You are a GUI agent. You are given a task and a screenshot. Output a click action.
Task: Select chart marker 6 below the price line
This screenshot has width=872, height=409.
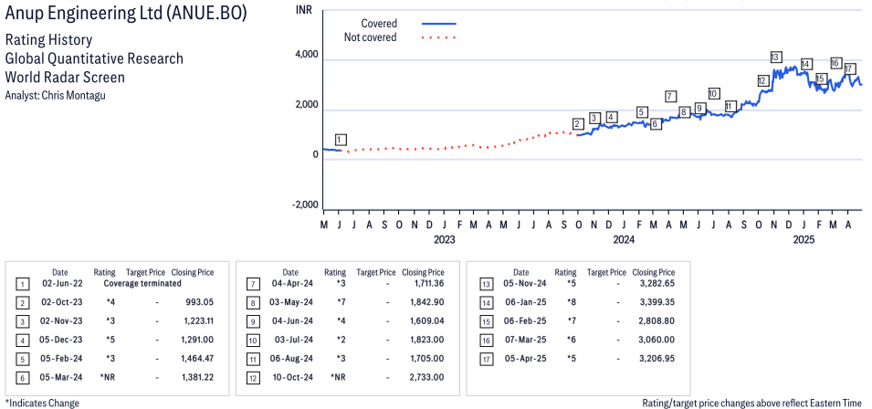[656, 124]
